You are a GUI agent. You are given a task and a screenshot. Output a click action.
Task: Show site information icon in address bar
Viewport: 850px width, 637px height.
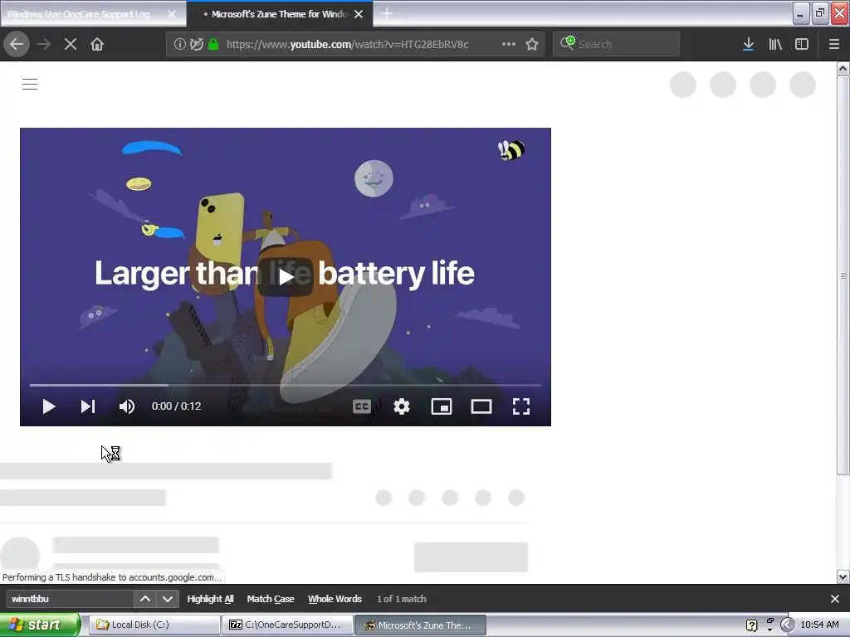click(179, 44)
